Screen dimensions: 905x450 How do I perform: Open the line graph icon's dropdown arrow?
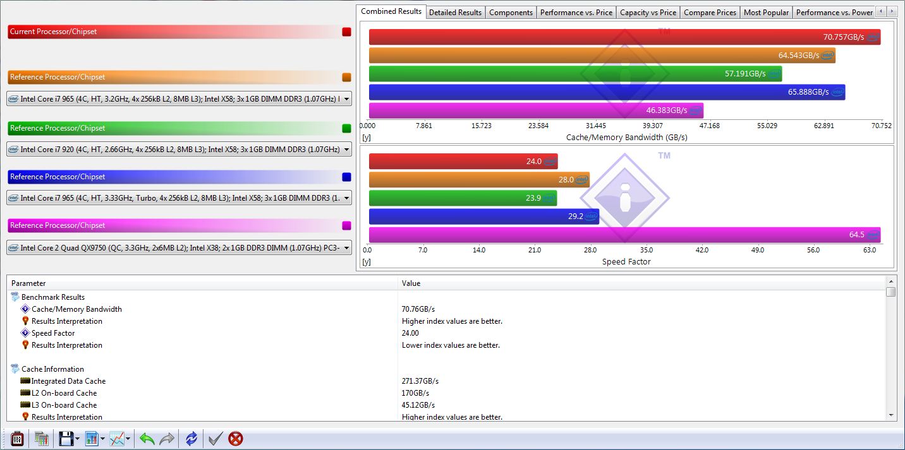click(x=128, y=439)
